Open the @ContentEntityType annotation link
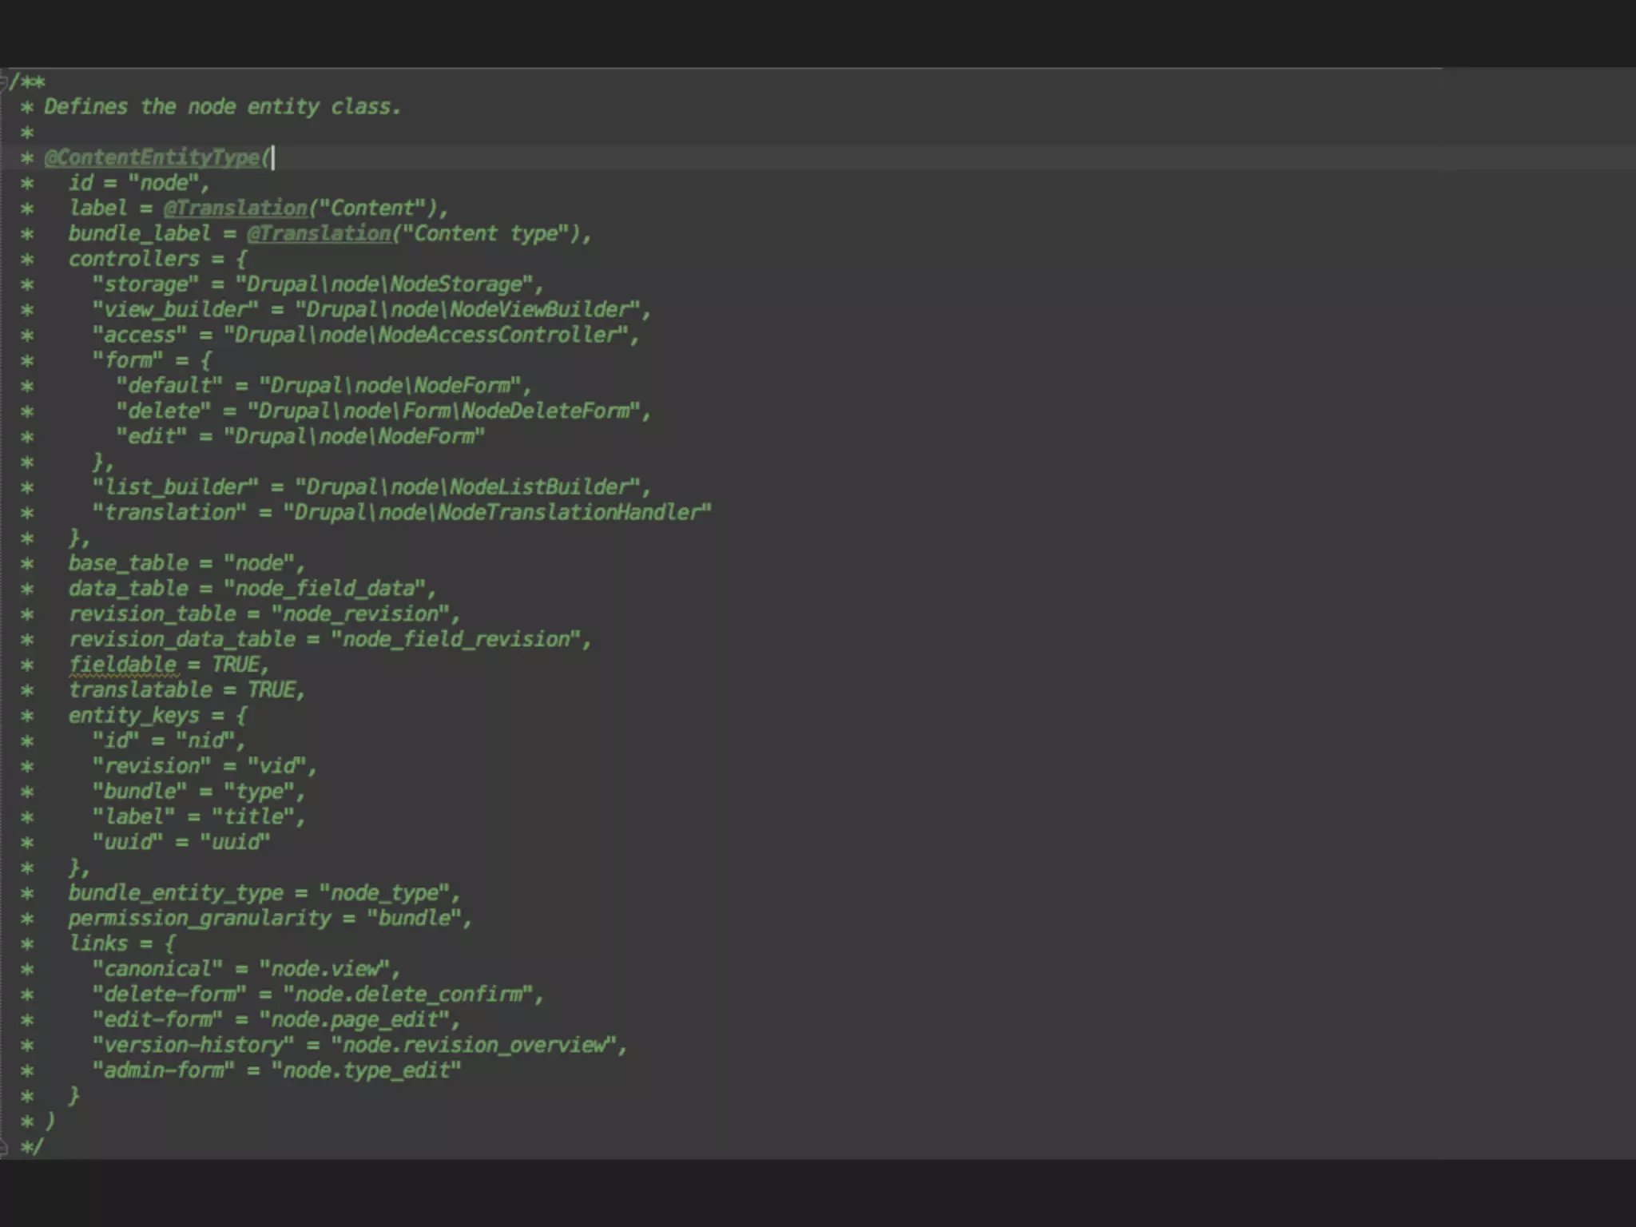 click(153, 157)
